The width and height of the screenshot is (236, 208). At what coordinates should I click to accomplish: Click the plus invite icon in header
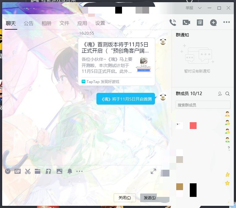[213, 23]
